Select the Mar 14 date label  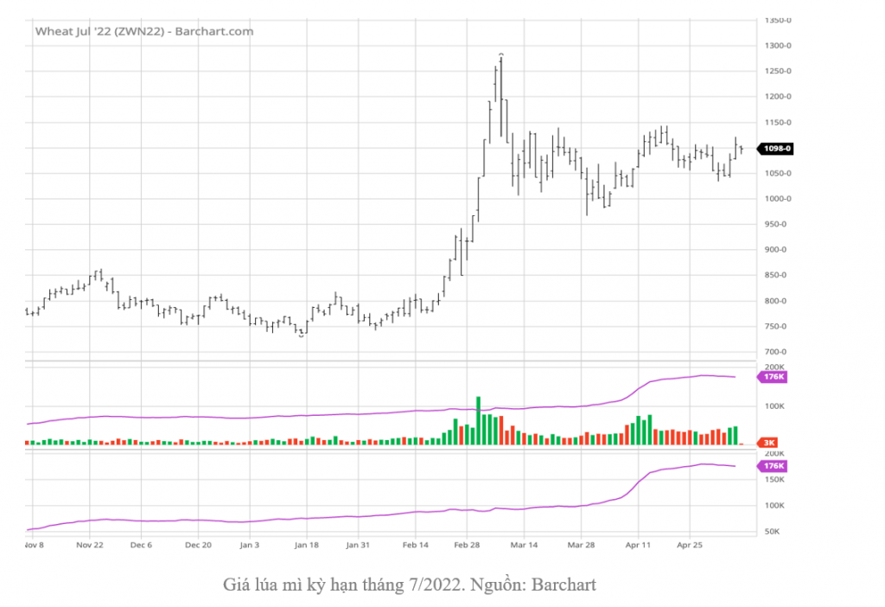[524, 546]
